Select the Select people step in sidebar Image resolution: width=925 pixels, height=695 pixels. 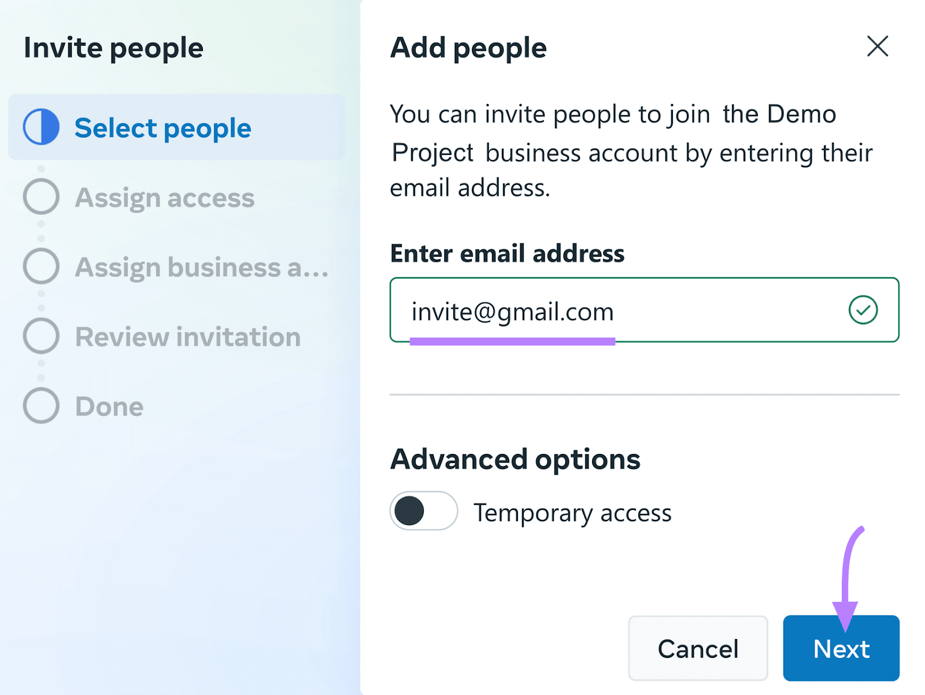[x=162, y=128]
